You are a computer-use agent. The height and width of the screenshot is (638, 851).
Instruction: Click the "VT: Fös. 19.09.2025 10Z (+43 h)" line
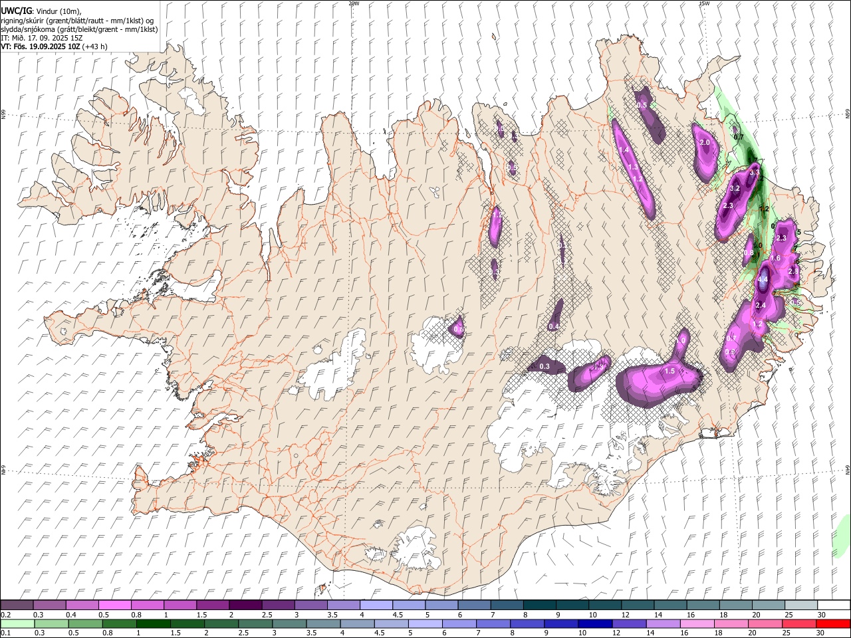click(x=54, y=47)
